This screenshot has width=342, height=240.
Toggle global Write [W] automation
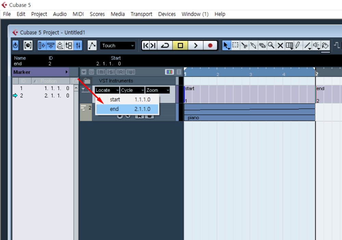pos(130,72)
